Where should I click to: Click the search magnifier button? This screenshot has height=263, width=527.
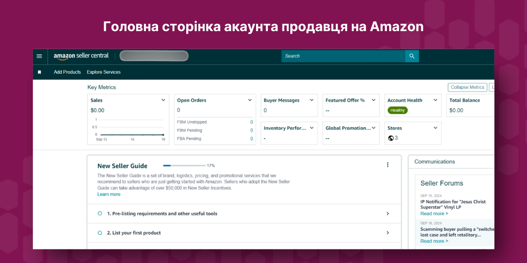pos(412,56)
